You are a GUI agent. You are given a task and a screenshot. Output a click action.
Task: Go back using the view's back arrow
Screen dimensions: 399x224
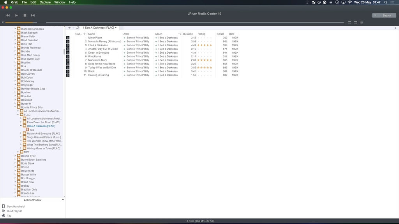(69, 28)
